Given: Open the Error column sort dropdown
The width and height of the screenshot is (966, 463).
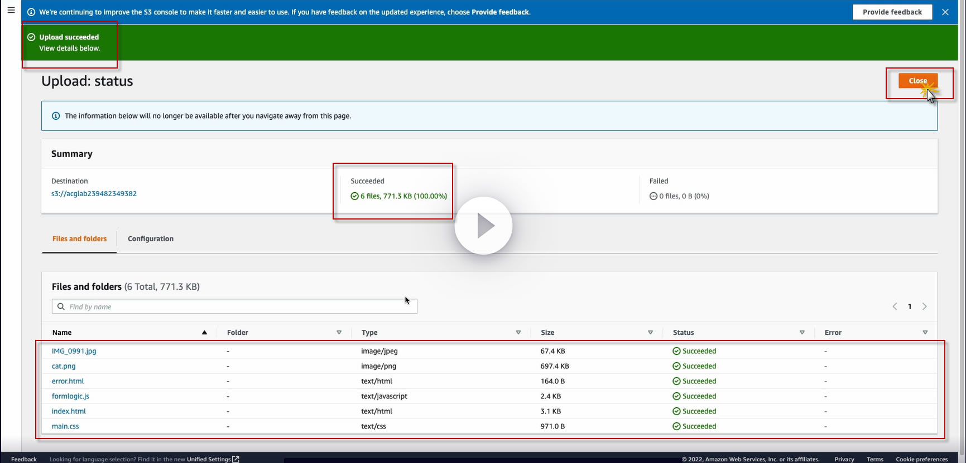Looking at the screenshot, I should [x=925, y=333].
